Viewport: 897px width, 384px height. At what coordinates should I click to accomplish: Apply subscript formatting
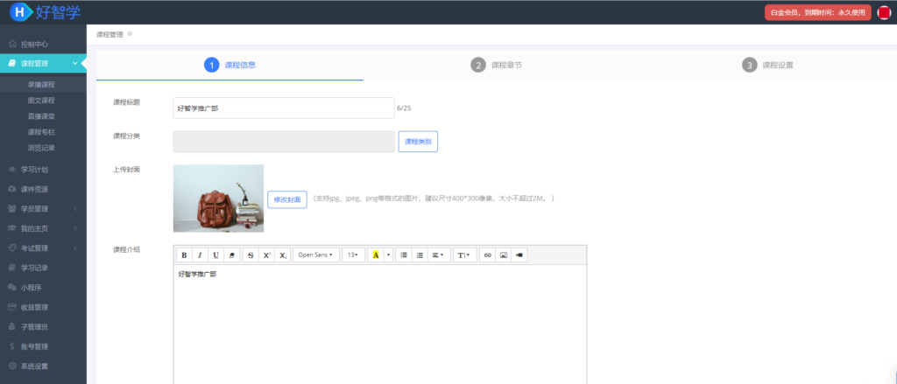(x=283, y=255)
